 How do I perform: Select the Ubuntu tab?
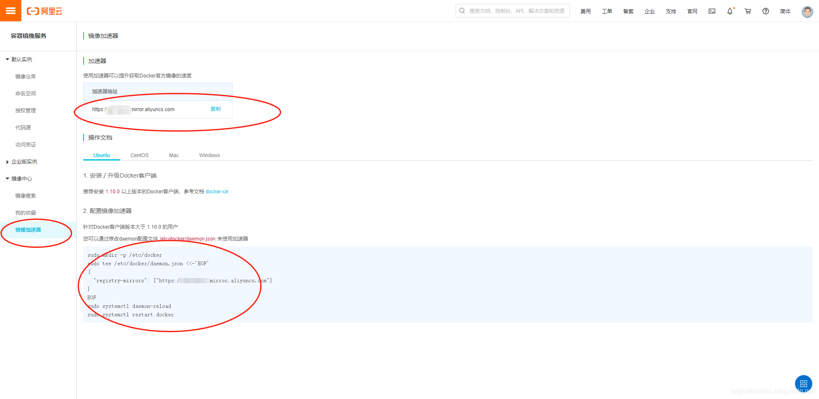[x=102, y=155]
